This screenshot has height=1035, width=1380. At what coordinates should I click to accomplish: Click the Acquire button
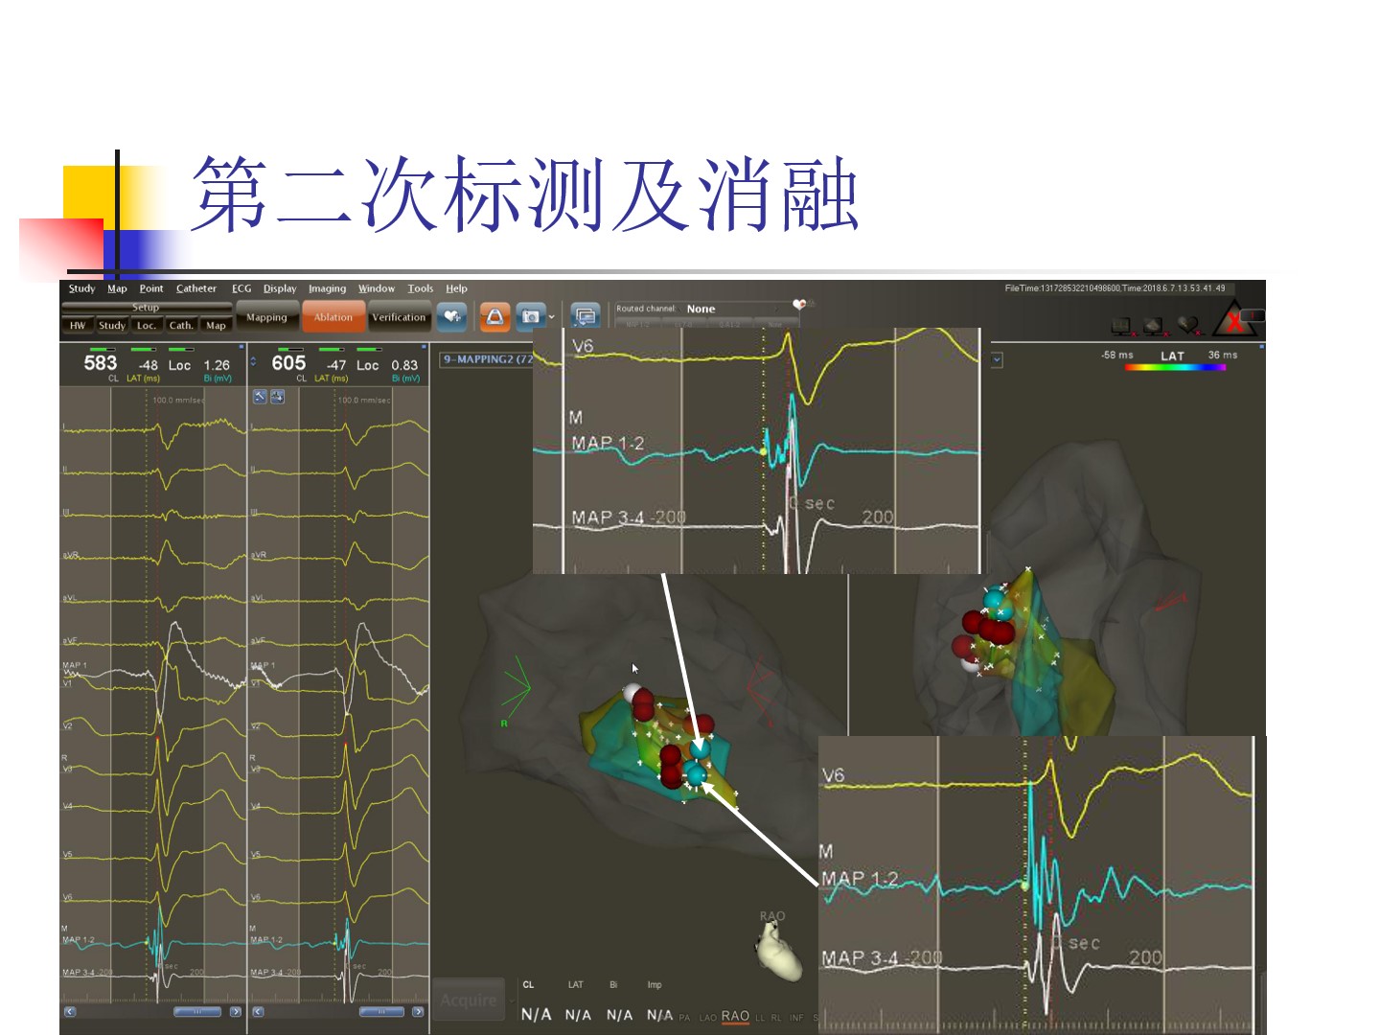pyautogui.click(x=469, y=1000)
